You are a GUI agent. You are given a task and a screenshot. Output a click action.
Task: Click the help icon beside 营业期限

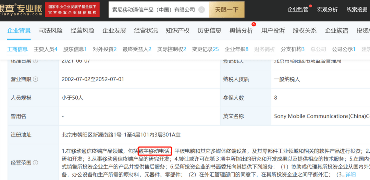[35, 80]
